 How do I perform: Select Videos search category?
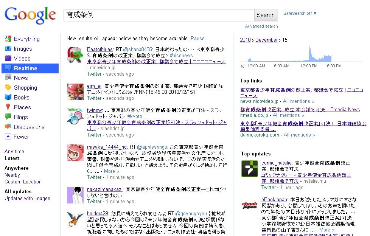[x=22, y=59]
